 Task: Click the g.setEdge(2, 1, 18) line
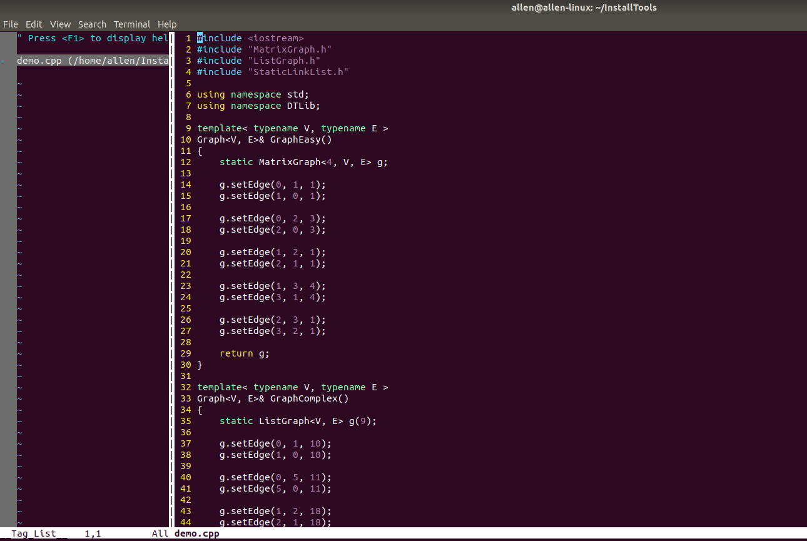tap(275, 522)
